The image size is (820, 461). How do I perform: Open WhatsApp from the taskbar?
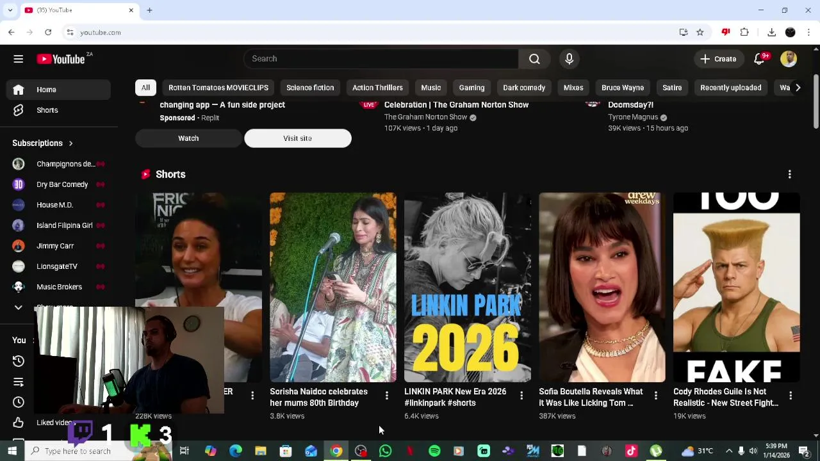(385, 451)
